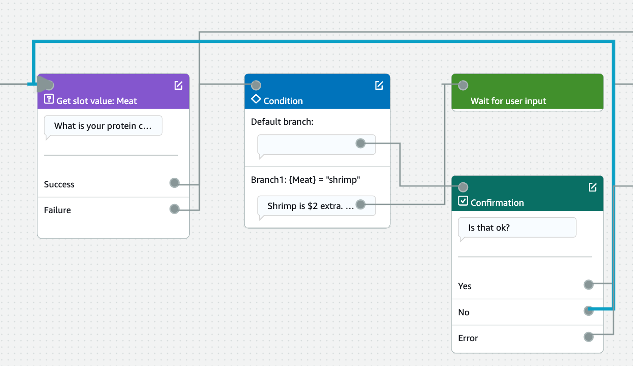Click the Yes output connector

click(x=588, y=285)
